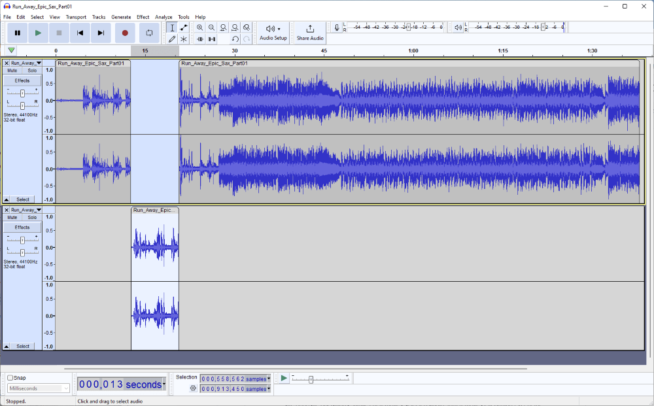Click Select button on second track
The image size is (654, 406).
[x=23, y=346]
